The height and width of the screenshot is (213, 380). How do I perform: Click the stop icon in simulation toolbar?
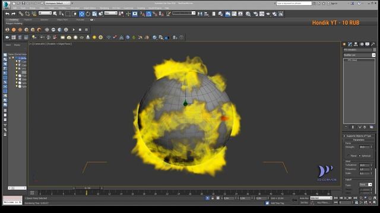pyautogui.click(x=80, y=30)
